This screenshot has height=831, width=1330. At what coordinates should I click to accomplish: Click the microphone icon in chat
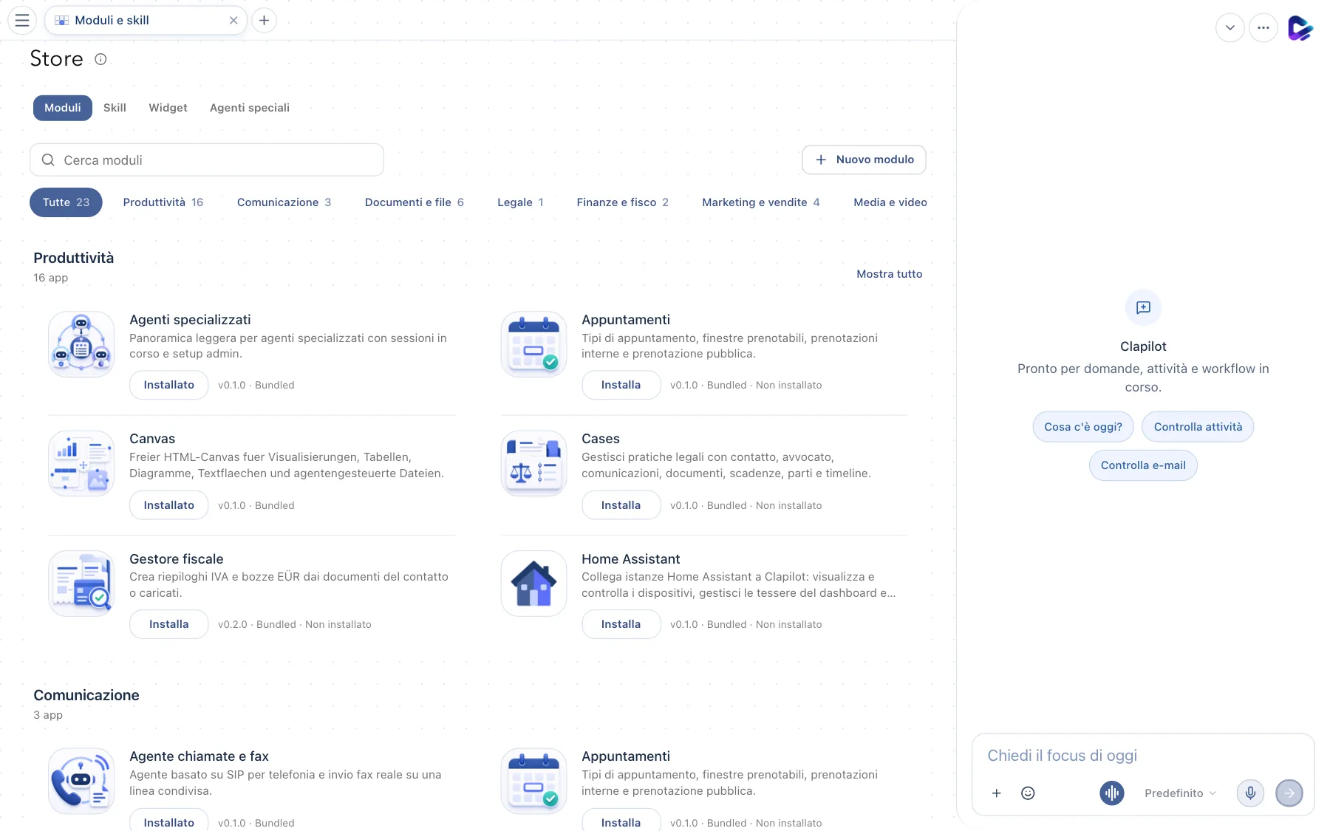click(x=1250, y=793)
